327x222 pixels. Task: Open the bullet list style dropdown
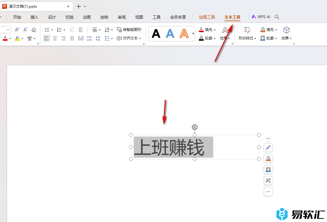point(52,30)
